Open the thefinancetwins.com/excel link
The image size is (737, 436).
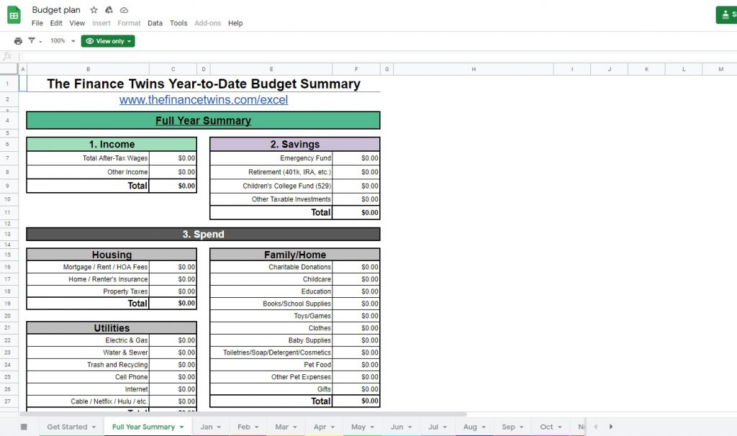[203, 100]
